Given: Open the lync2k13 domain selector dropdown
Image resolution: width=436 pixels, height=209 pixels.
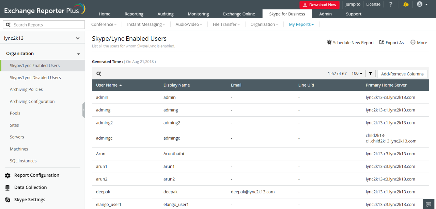Looking at the screenshot, I should pos(42,38).
